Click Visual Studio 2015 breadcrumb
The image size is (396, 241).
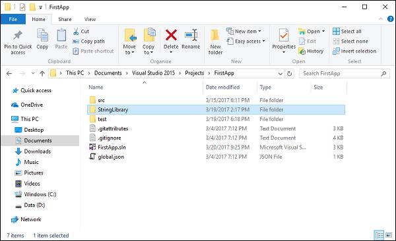(153, 73)
